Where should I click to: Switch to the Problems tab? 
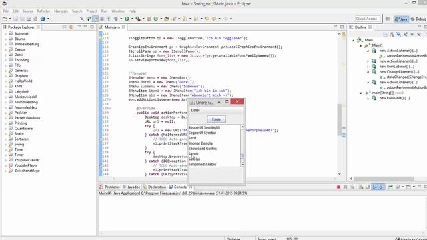pos(109,187)
